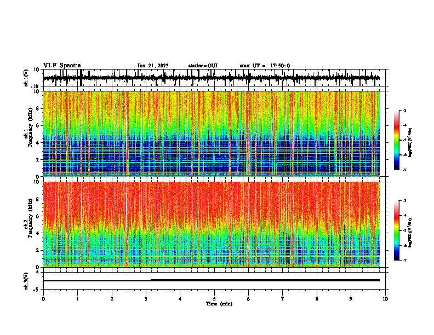Click the 'ch.1(V)' waveform axis label

coord(26,78)
